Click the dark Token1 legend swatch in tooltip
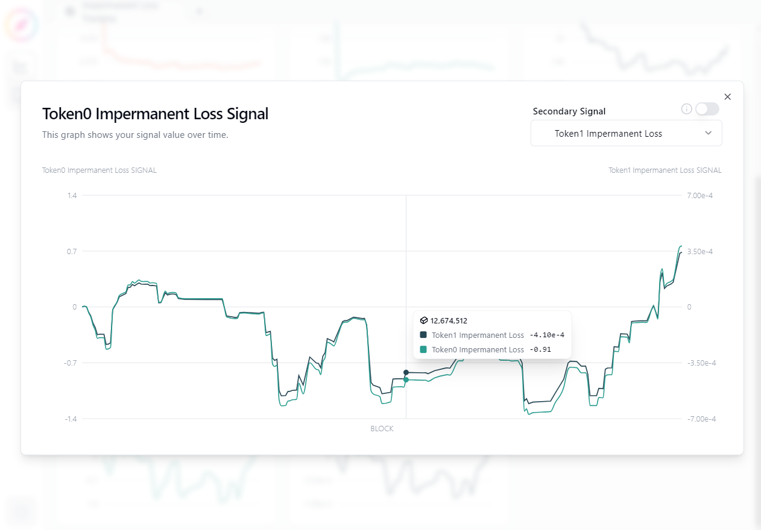The image size is (761, 530). coord(423,335)
